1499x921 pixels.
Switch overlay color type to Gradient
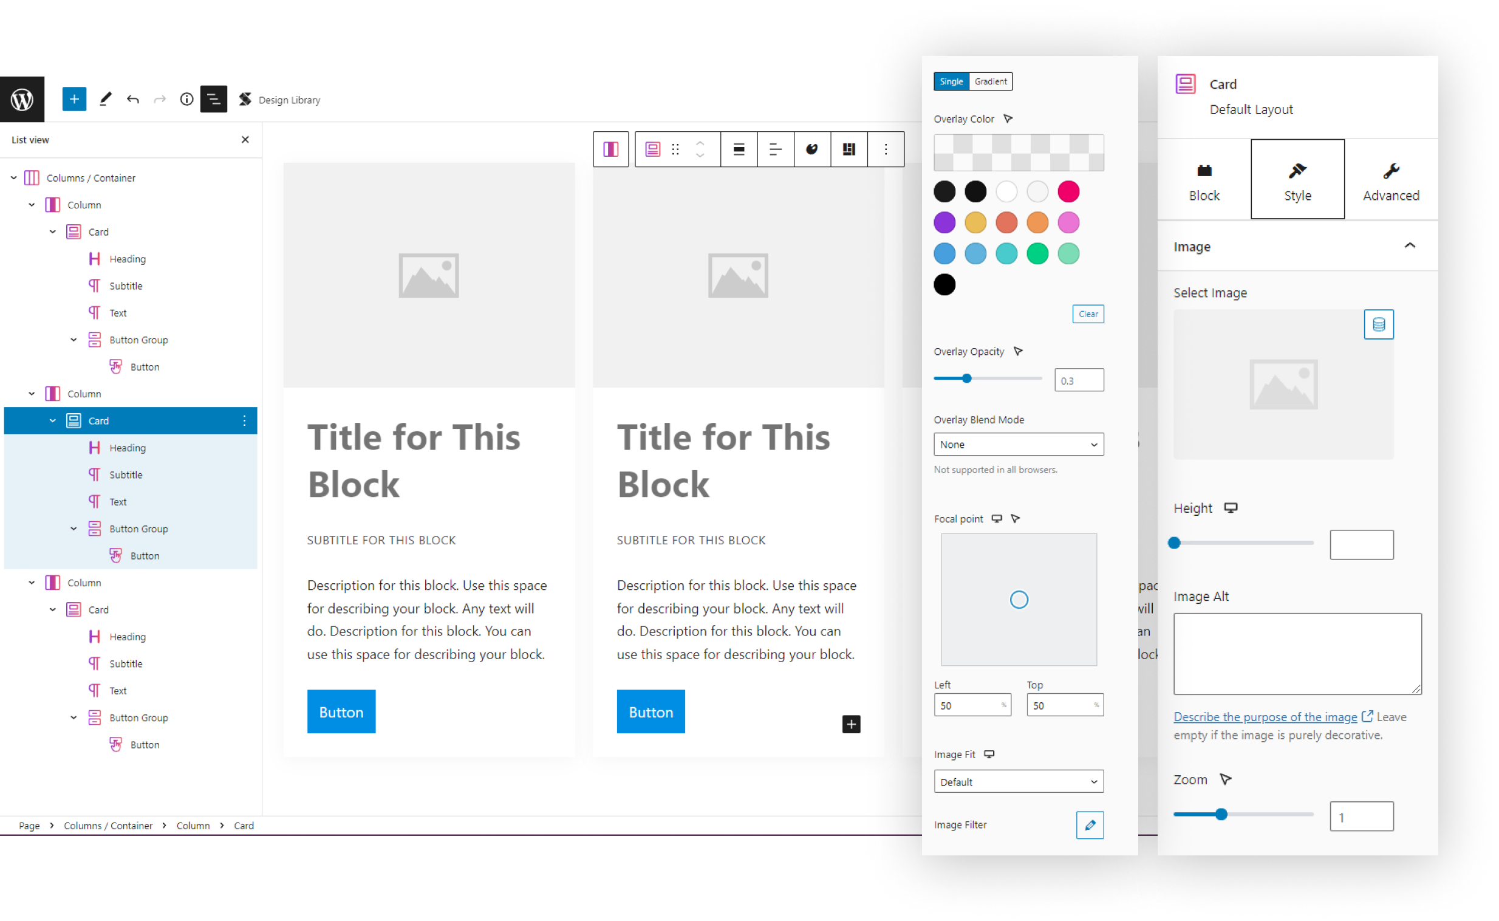coord(990,81)
